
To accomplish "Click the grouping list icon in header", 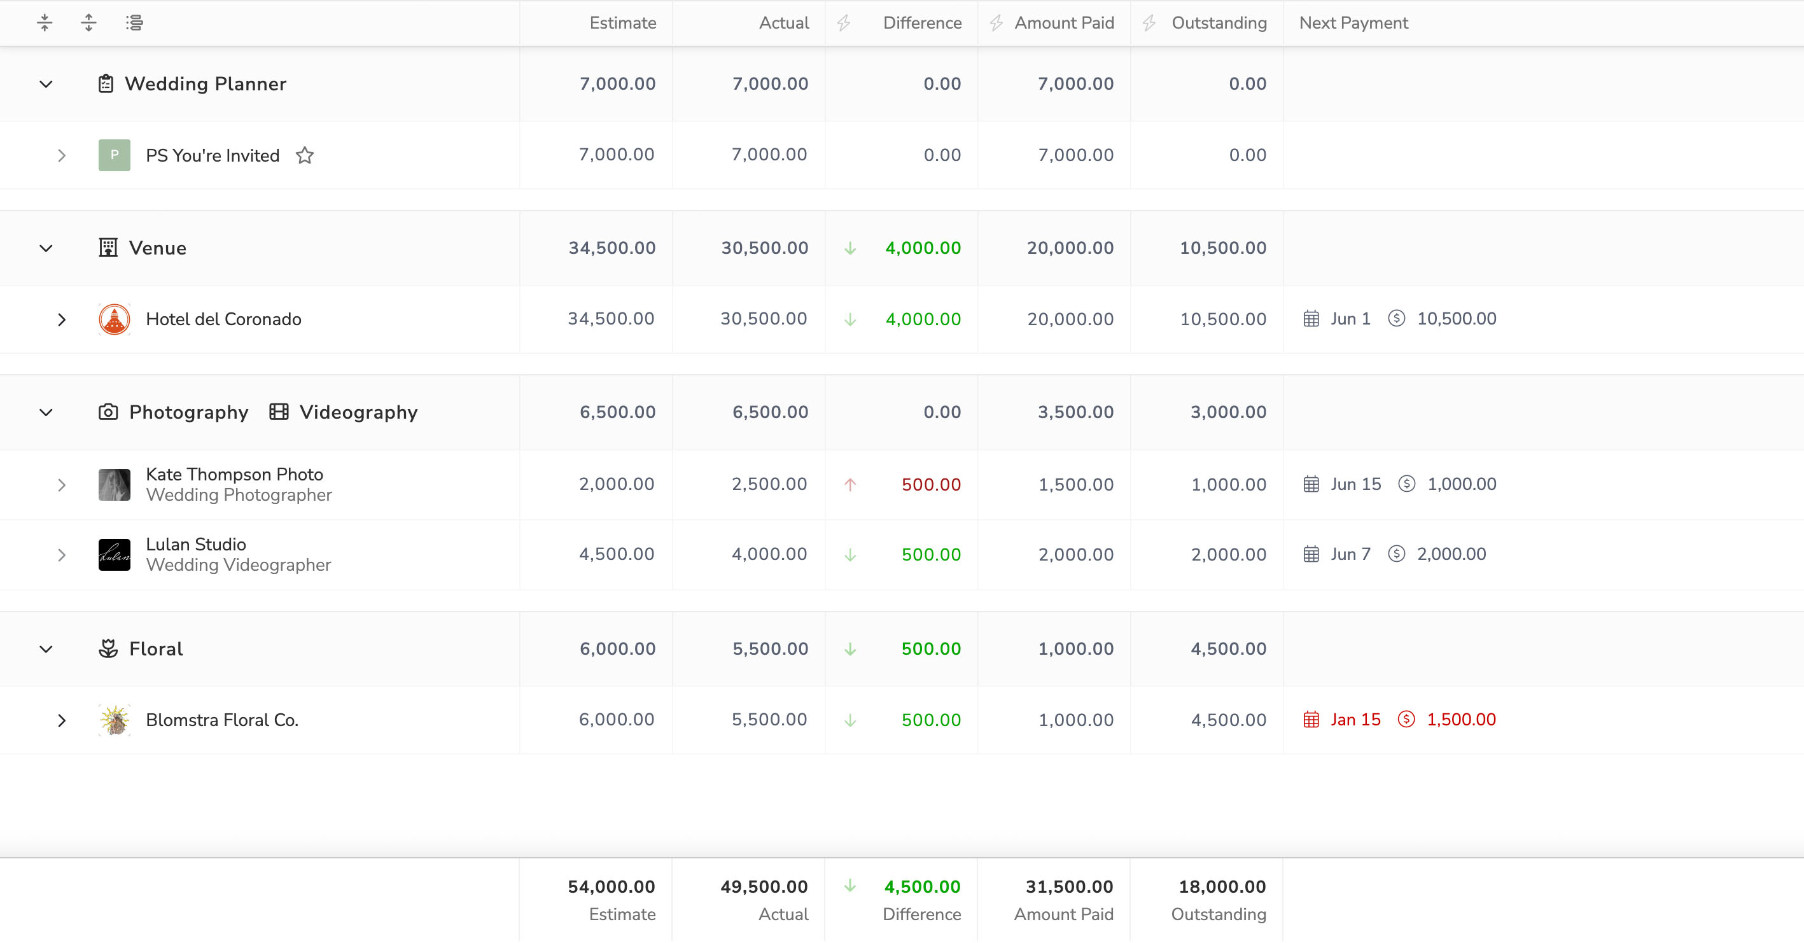I will 134,23.
